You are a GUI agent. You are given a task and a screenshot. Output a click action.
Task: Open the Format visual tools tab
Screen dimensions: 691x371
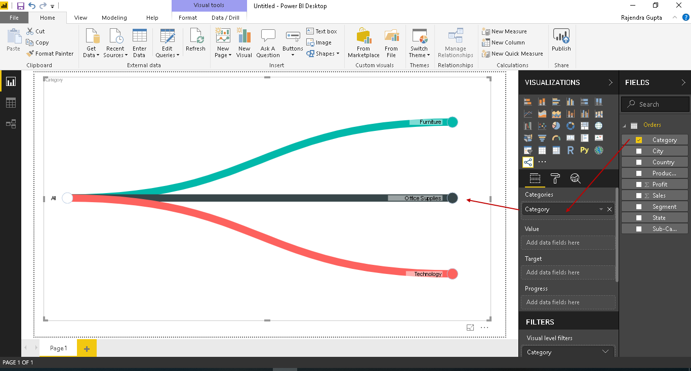coord(188,18)
